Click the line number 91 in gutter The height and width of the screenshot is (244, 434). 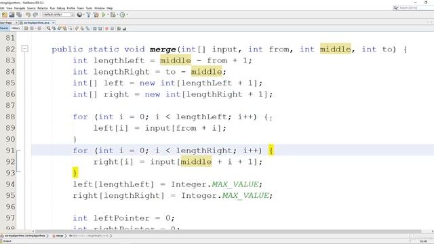coord(10,150)
